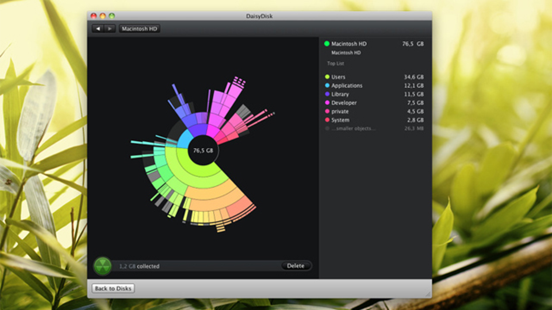Close the DaisyDisk window
Viewport: 552px width, 310px height.
coord(93,16)
